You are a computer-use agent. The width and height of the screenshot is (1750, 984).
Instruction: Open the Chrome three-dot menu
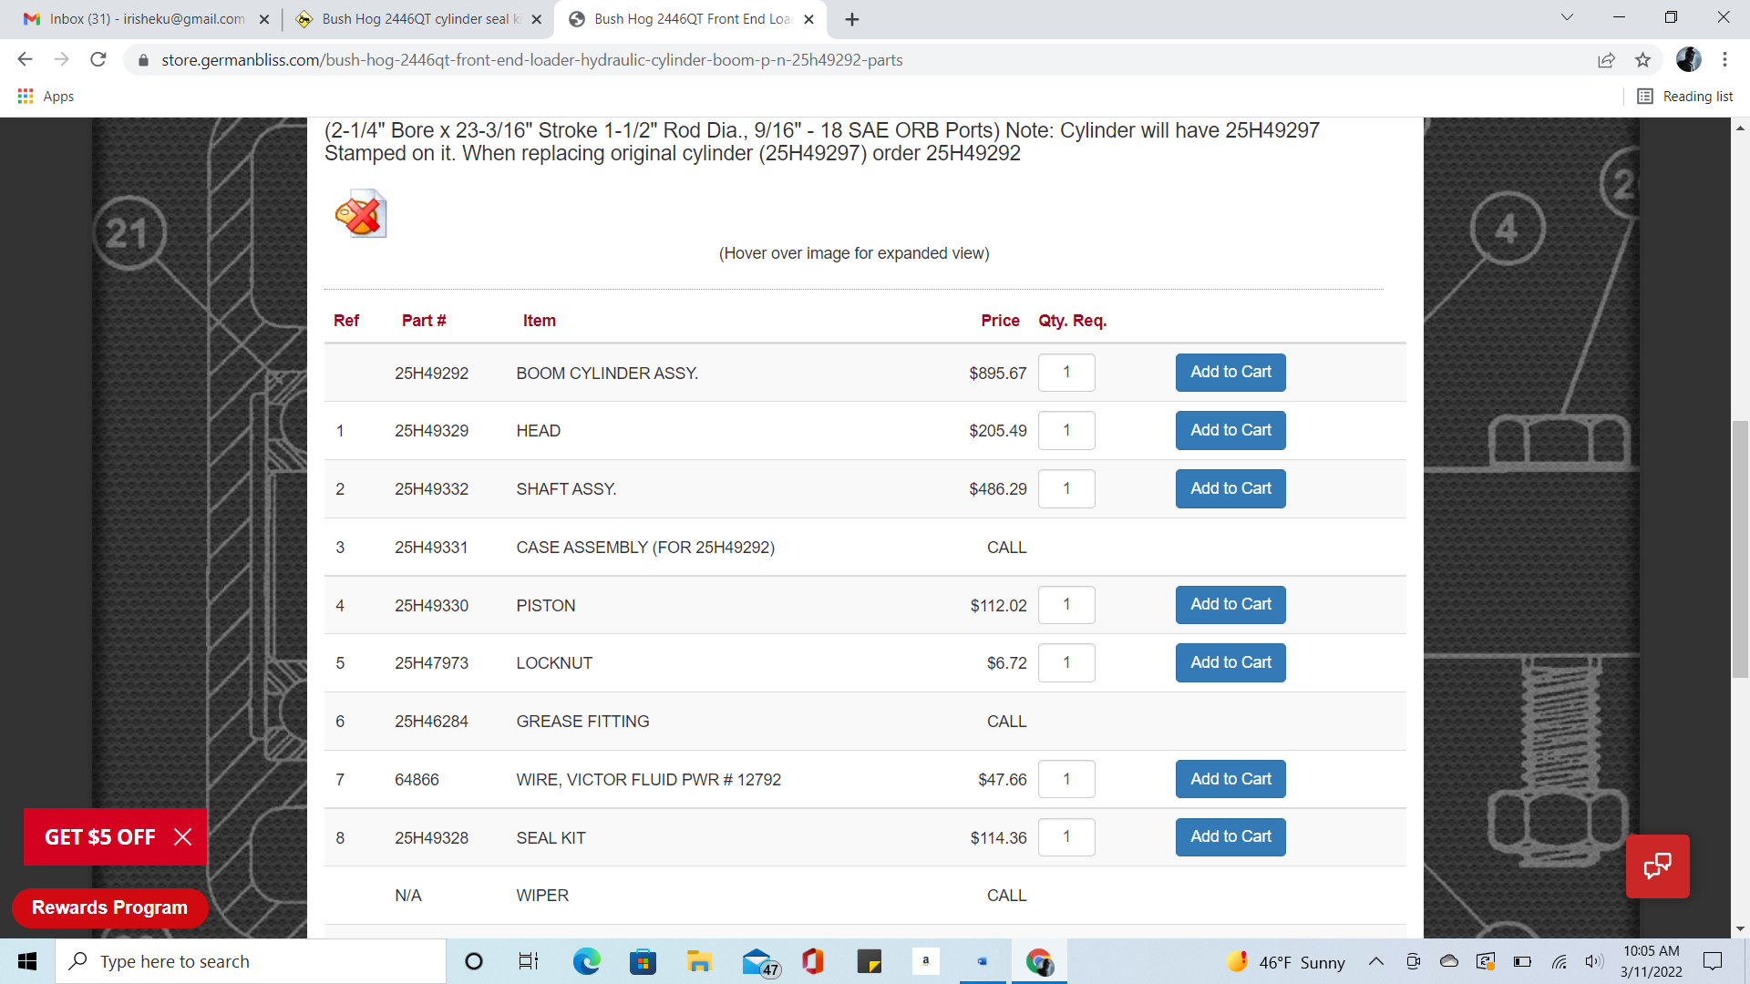pos(1724,60)
